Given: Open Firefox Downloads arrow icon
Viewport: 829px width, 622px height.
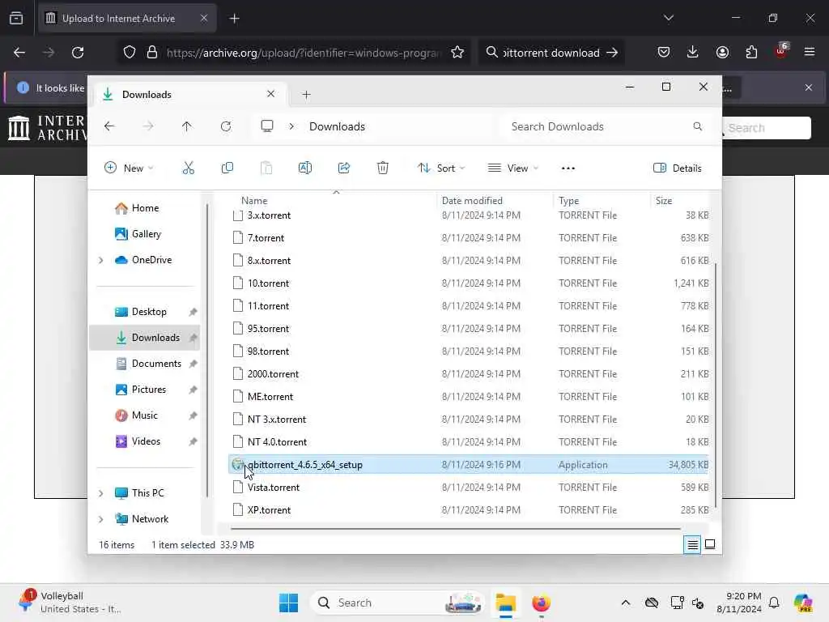Looking at the screenshot, I should point(693,53).
